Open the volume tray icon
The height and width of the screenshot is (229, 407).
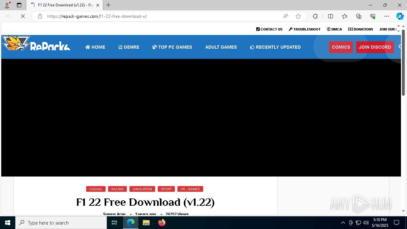pyautogui.click(x=366, y=223)
